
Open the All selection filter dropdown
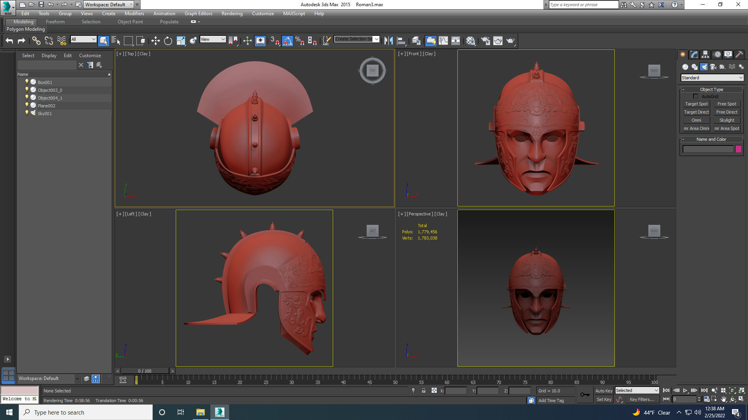pos(83,39)
